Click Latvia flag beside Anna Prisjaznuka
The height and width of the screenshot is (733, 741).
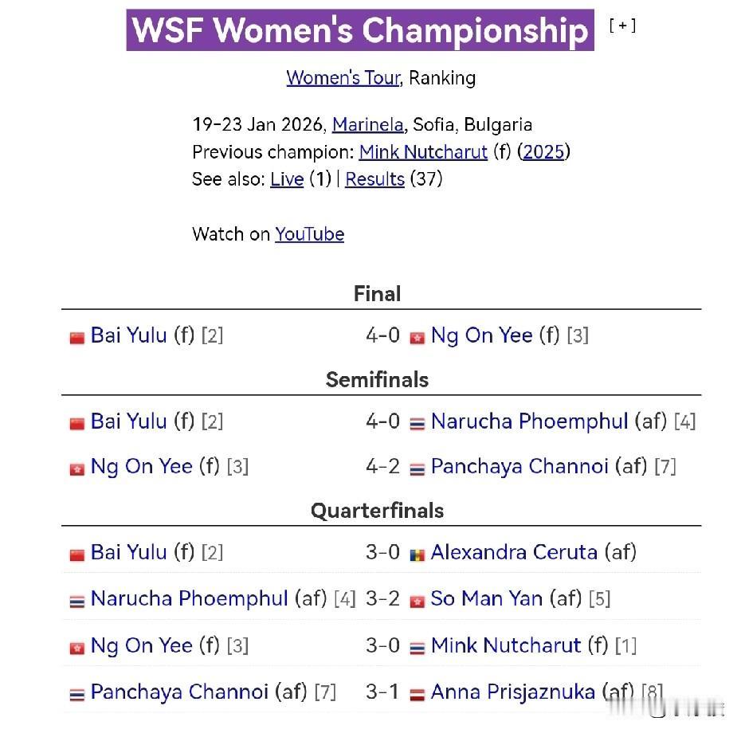point(417,695)
